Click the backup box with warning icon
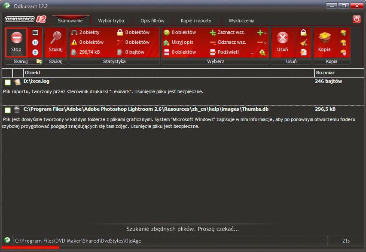The height and width of the screenshot is (252, 366). tap(343, 43)
